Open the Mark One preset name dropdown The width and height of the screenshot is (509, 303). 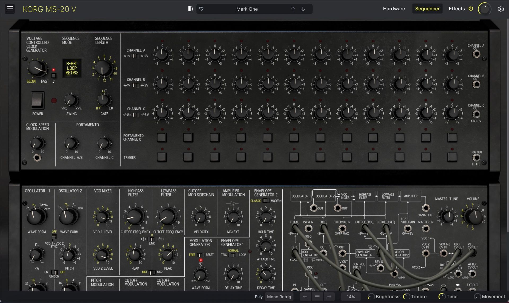pyautogui.click(x=247, y=9)
